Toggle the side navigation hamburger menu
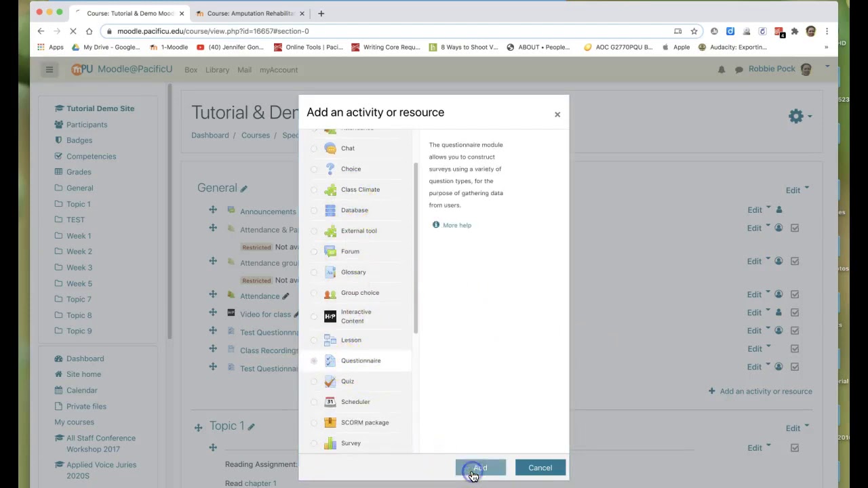The width and height of the screenshot is (868, 488). (x=49, y=70)
